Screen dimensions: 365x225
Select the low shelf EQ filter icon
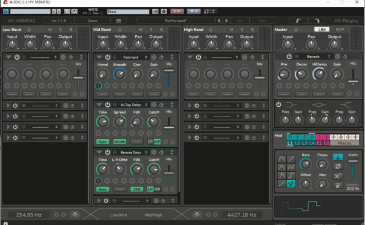click(x=291, y=105)
